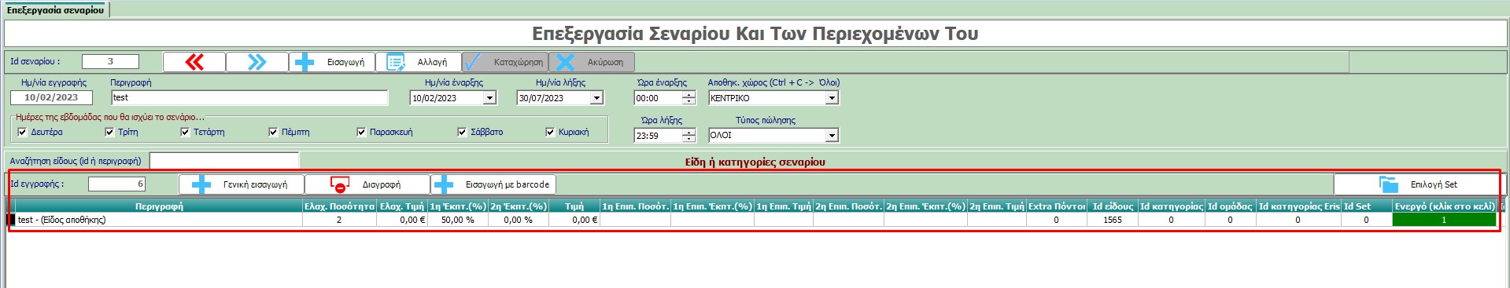Toggle the Πέμπτη checkbox
Image resolution: width=1510 pixels, height=288 pixels.
(x=273, y=132)
